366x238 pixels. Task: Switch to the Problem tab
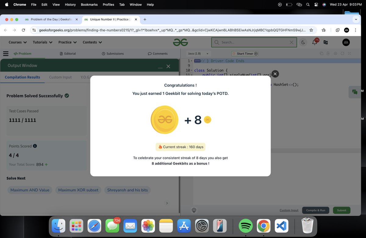click(x=23, y=53)
